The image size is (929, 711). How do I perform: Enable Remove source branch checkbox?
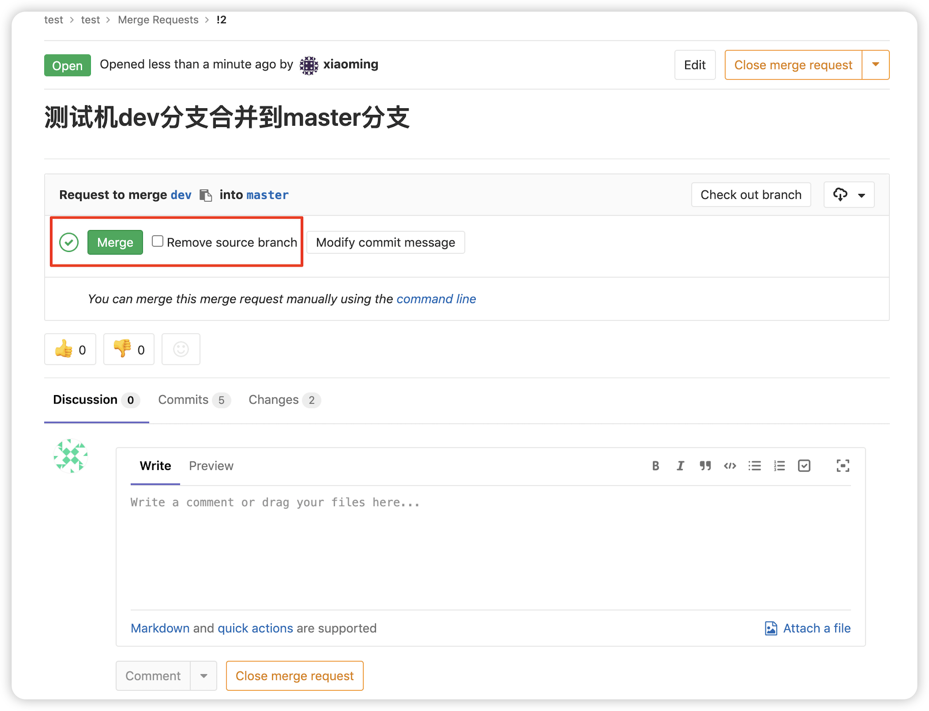(158, 241)
